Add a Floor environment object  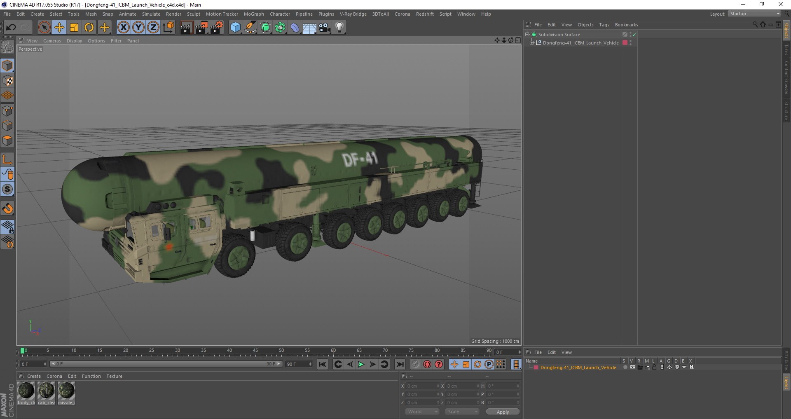pyautogui.click(x=309, y=28)
